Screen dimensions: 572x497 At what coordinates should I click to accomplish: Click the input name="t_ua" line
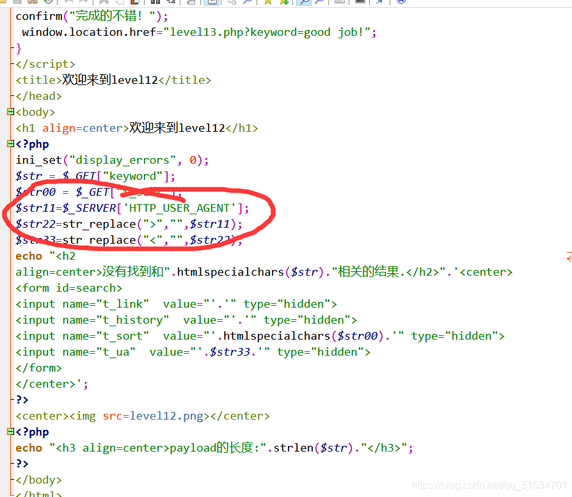click(x=193, y=352)
